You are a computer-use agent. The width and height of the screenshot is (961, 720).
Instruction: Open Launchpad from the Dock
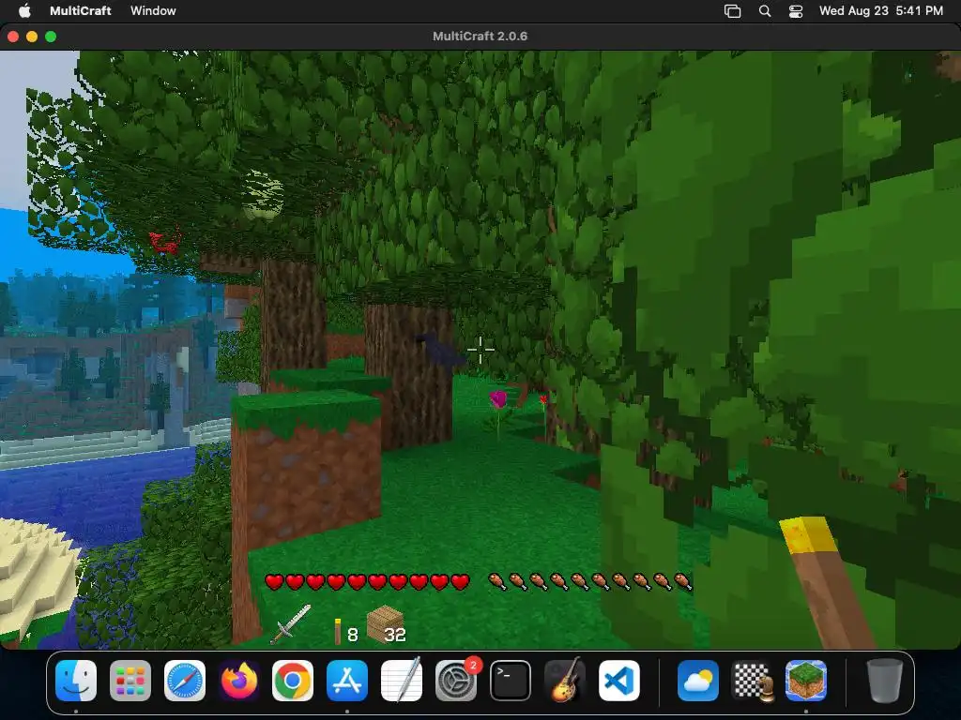[x=130, y=681]
